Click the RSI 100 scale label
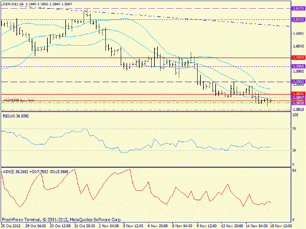This screenshot has height=229, width=306. coord(295,115)
